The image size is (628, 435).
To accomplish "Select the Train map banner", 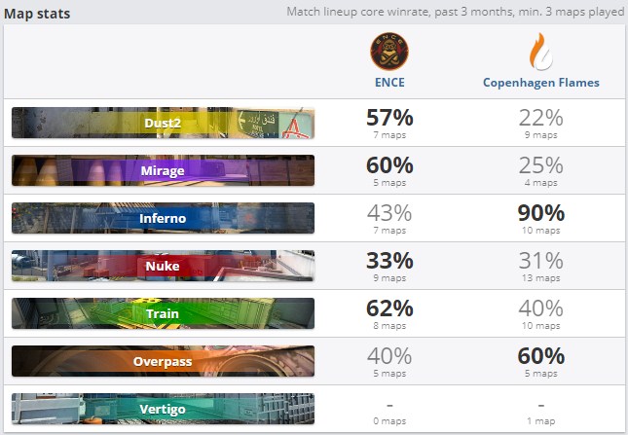I will (x=163, y=313).
